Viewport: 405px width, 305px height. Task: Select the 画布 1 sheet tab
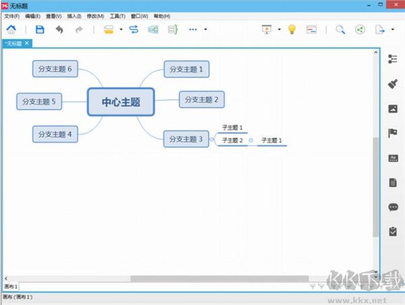point(11,286)
